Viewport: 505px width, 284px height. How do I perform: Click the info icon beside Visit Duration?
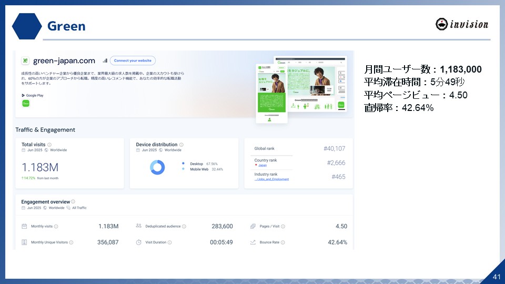[x=170, y=242]
